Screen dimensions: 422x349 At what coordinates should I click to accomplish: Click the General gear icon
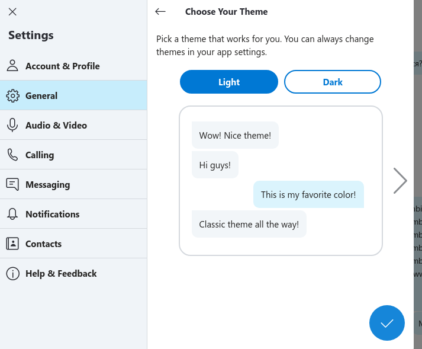(x=12, y=95)
